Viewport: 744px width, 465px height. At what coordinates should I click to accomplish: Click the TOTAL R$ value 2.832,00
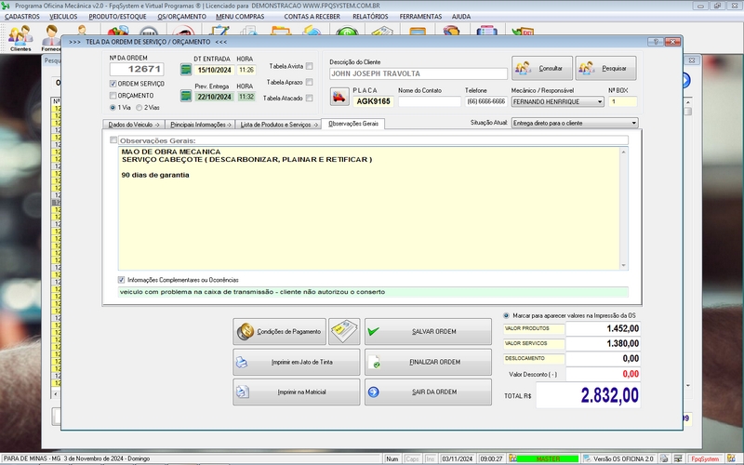point(589,394)
